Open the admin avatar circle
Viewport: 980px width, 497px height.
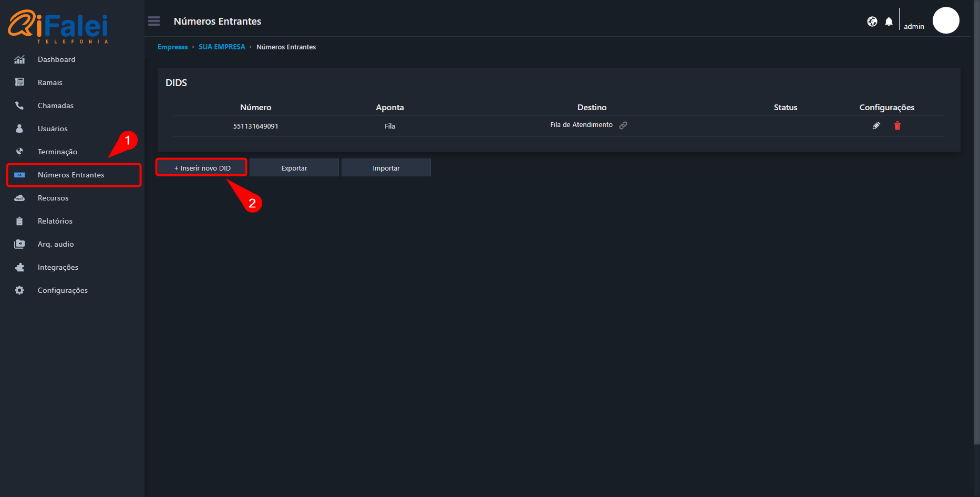(x=946, y=20)
